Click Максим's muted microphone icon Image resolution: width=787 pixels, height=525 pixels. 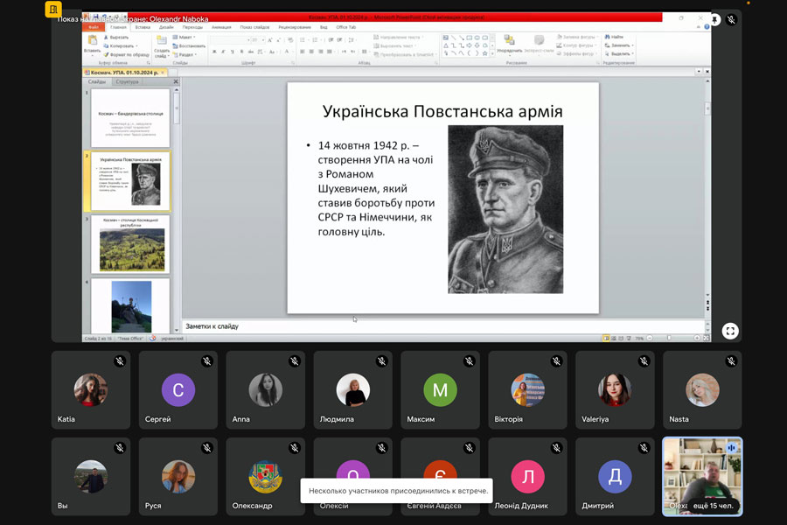[469, 360]
